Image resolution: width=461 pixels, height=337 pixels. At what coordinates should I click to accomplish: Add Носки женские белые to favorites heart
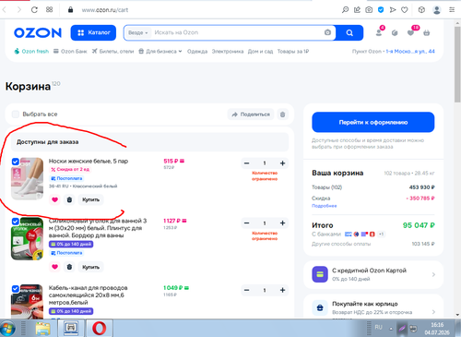tap(54, 199)
